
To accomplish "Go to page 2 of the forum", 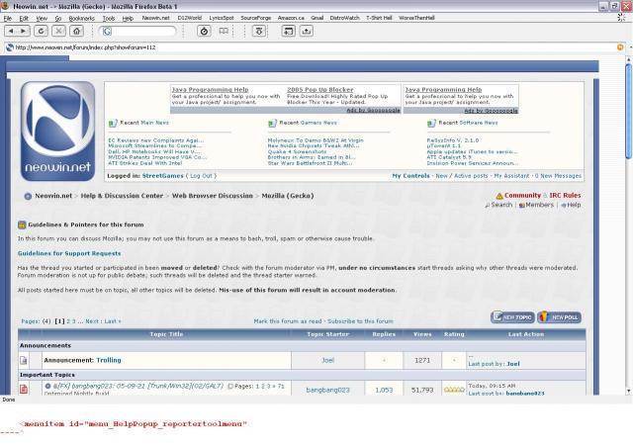I will click(68, 321).
